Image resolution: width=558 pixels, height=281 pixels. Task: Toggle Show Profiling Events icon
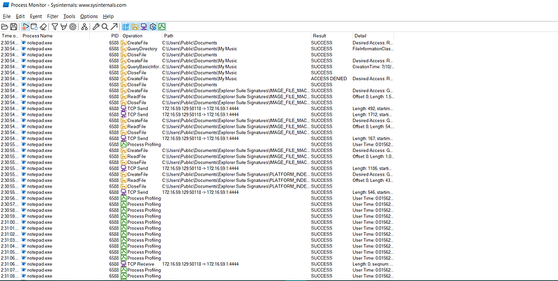tap(162, 26)
